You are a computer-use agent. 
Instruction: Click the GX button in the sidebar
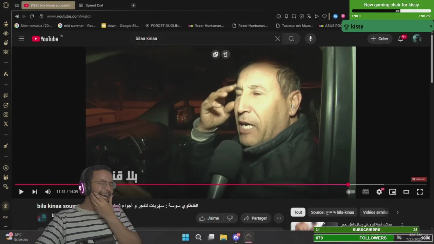(x=5, y=217)
